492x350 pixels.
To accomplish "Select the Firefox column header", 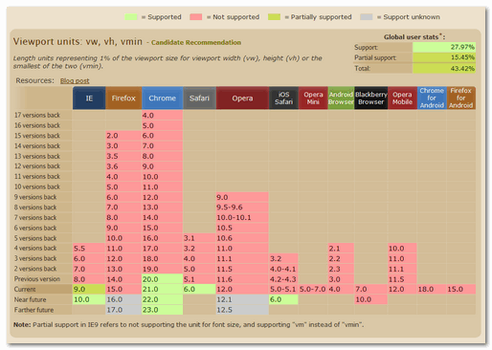I will pyautogui.click(x=123, y=98).
